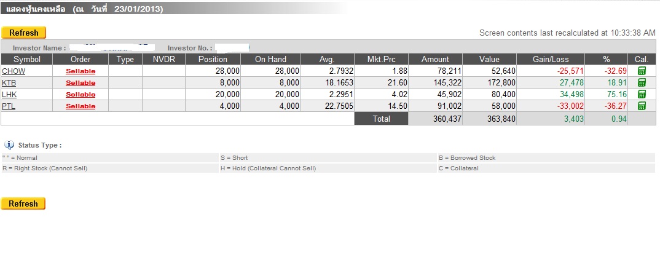The image size is (660, 257).
Task: Open the LHK symbol link
Action: [9, 94]
